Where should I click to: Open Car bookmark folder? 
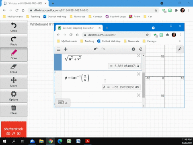pos(148,17)
